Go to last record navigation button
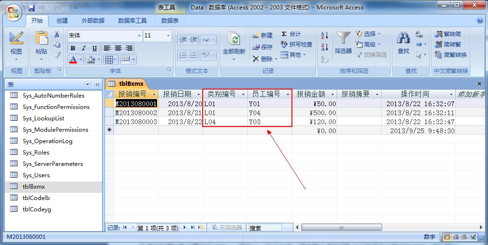 pyautogui.click(x=192, y=227)
